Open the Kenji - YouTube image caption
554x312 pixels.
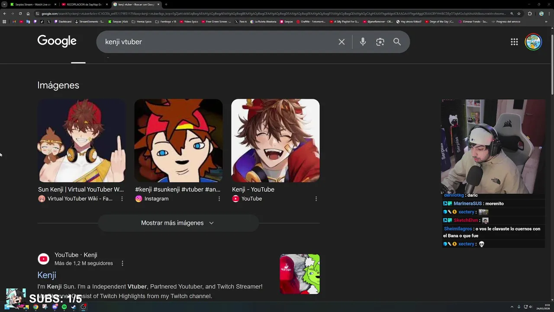tap(253, 189)
